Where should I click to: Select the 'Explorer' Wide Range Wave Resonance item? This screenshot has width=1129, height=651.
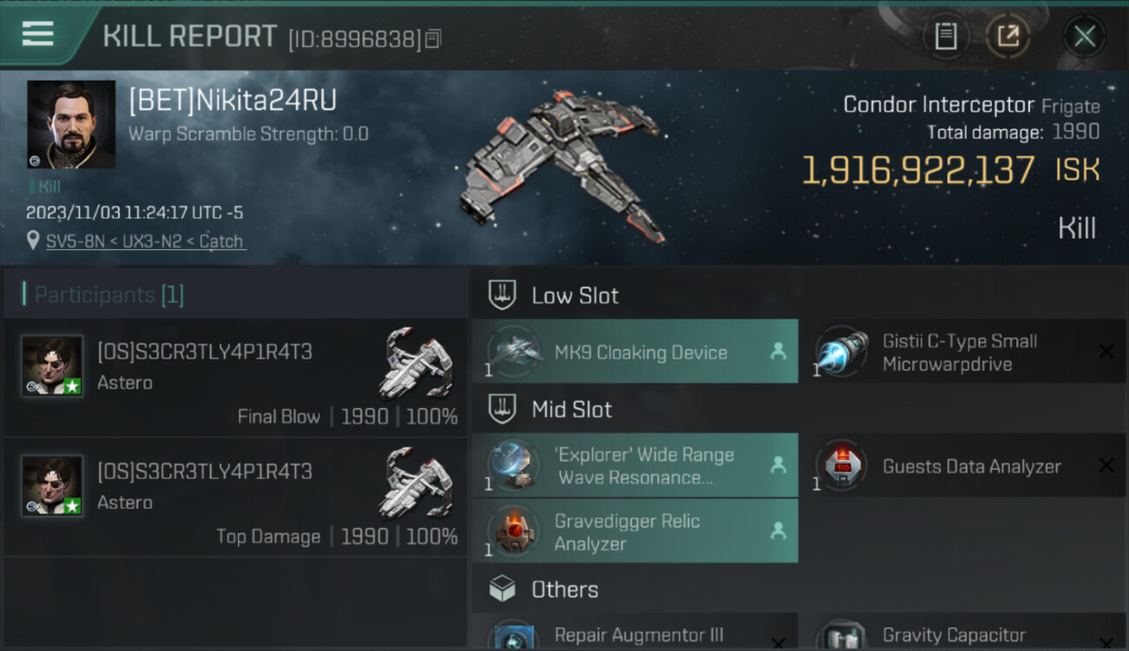coord(635,466)
